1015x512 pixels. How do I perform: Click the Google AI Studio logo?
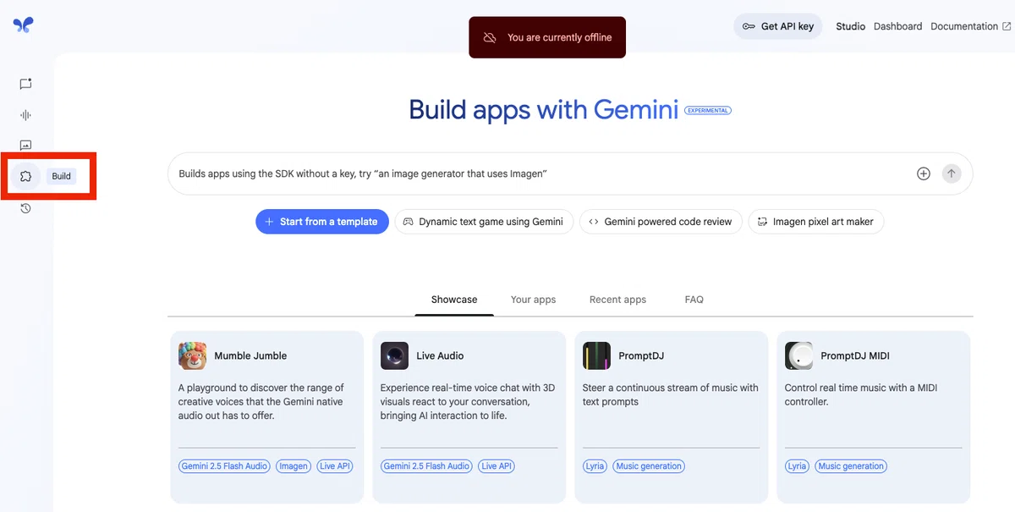click(24, 25)
